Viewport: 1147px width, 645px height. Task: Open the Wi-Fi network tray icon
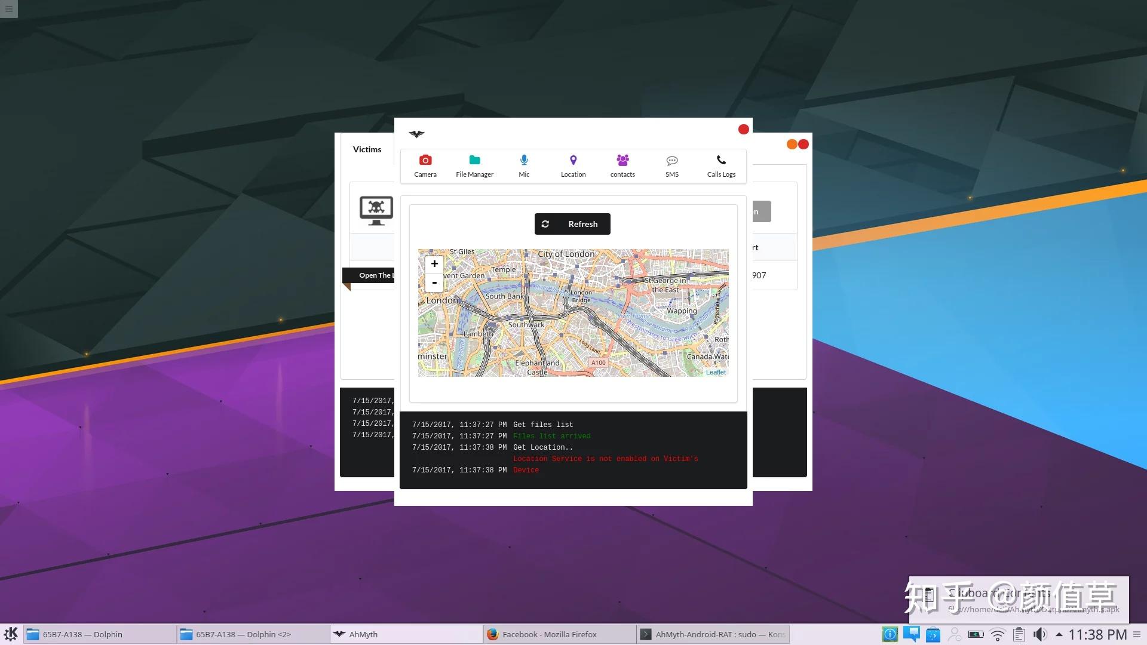pyautogui.click(x=997, y=634)
